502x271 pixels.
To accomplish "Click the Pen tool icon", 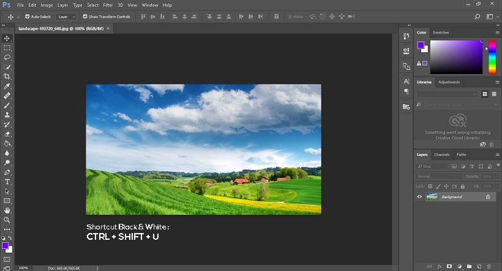I will coord(7,173).
